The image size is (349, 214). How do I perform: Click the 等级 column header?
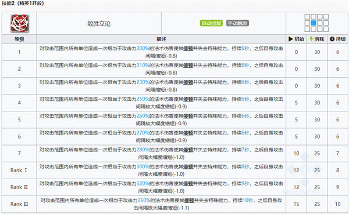point(19,39)
